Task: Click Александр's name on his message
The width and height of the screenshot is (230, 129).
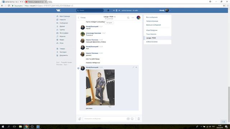Action: pos(93,33)
